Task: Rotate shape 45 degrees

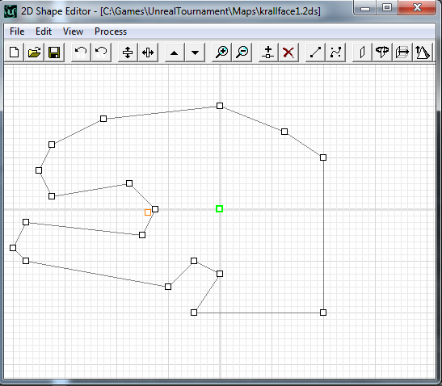Action: coord(101,52)
